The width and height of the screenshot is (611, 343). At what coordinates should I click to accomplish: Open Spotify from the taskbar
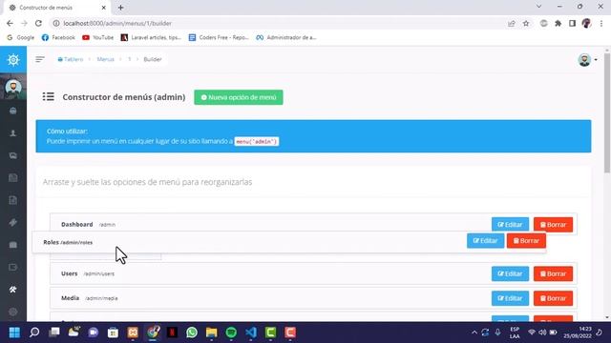point(231,333)
